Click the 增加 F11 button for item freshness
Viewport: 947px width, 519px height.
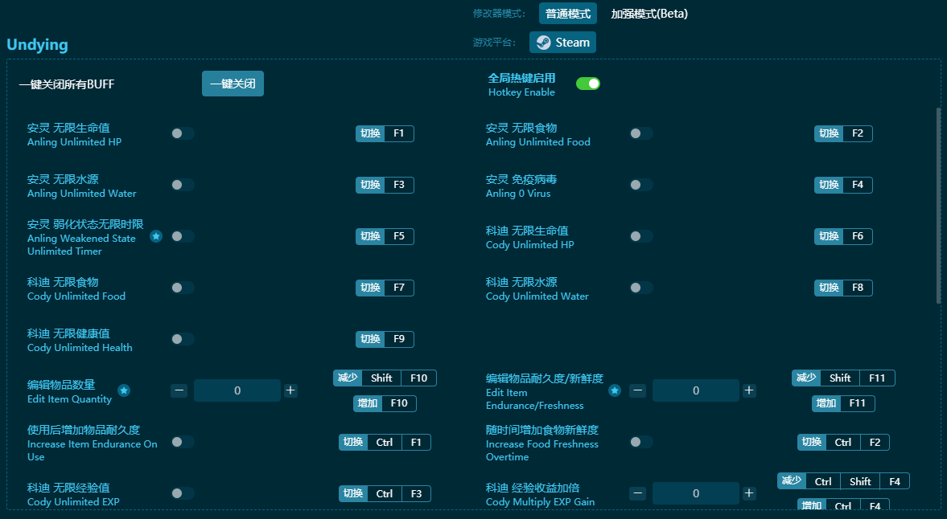click(x=842, y=403)
